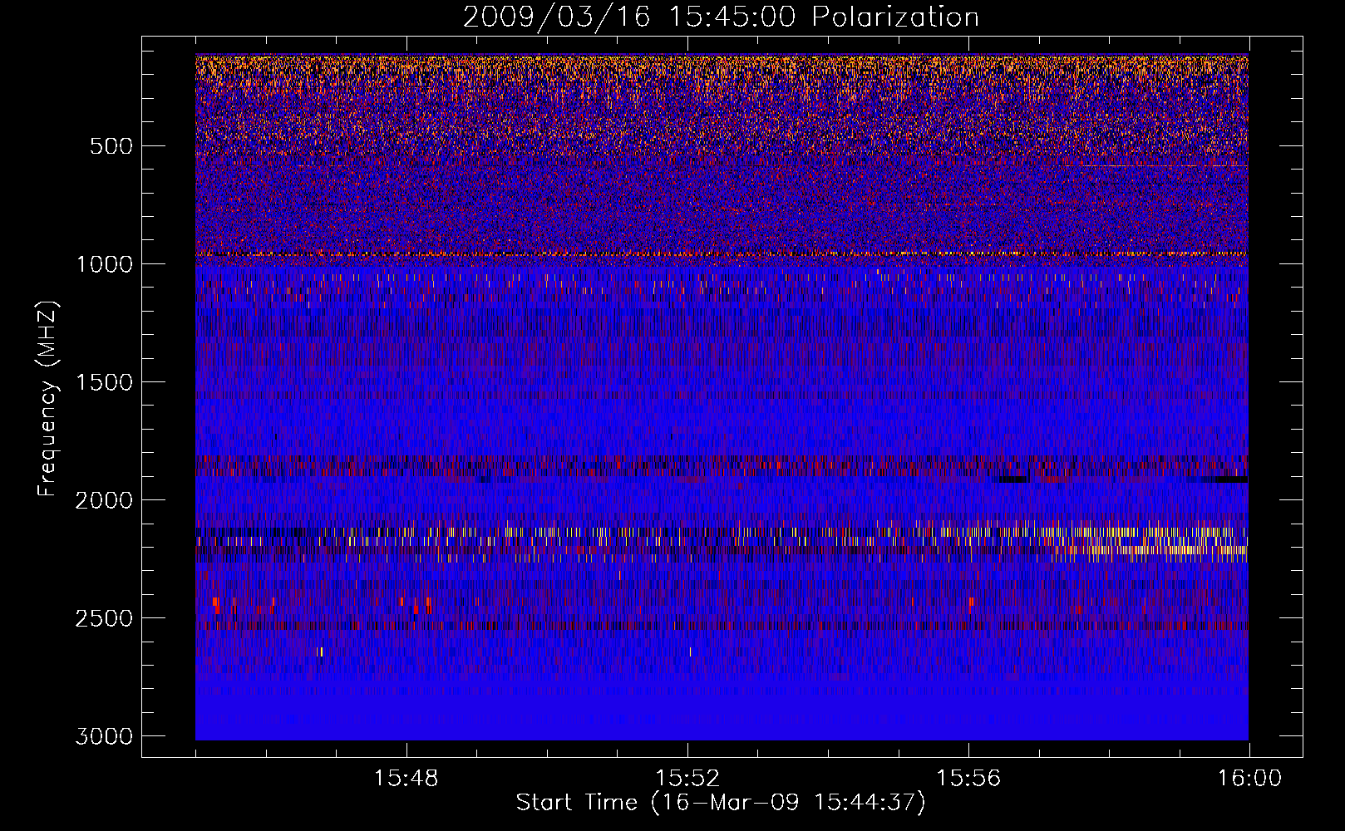Click the 2000 frequency tick label
Image resolution: width=1345 pixels, height=831 pixels.
point(104,500)
